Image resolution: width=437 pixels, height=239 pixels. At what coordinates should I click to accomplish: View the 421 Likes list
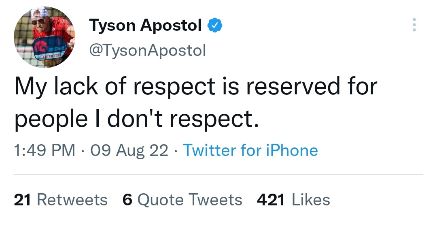point(293,200)
